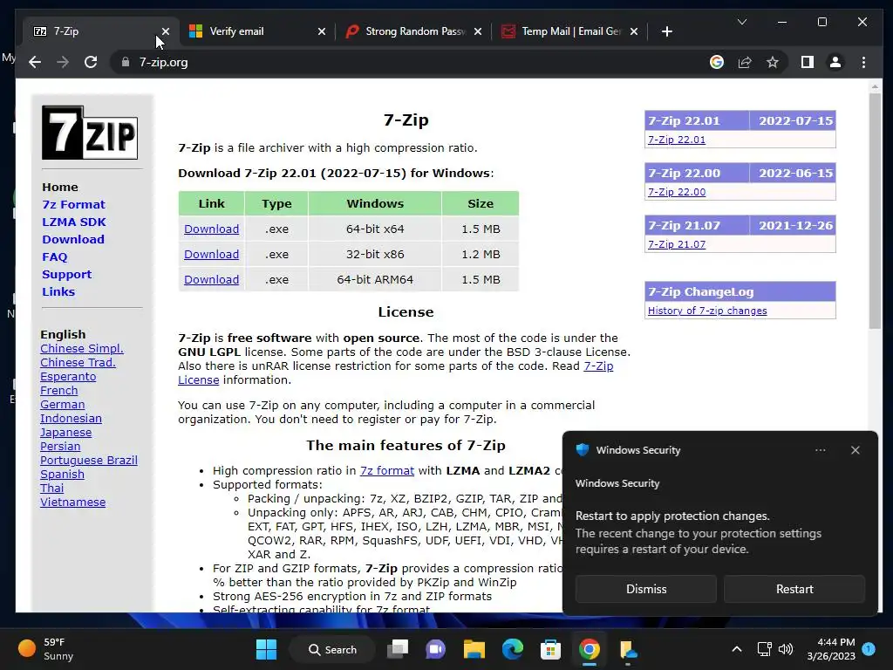Open the LZMA SDK page
This screenshot has height=670, width=893.
point(74,222)
